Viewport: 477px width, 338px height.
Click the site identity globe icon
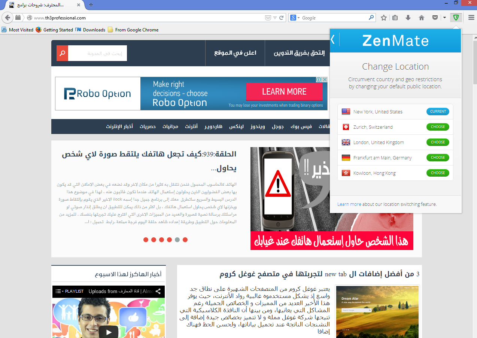point(30,18)
